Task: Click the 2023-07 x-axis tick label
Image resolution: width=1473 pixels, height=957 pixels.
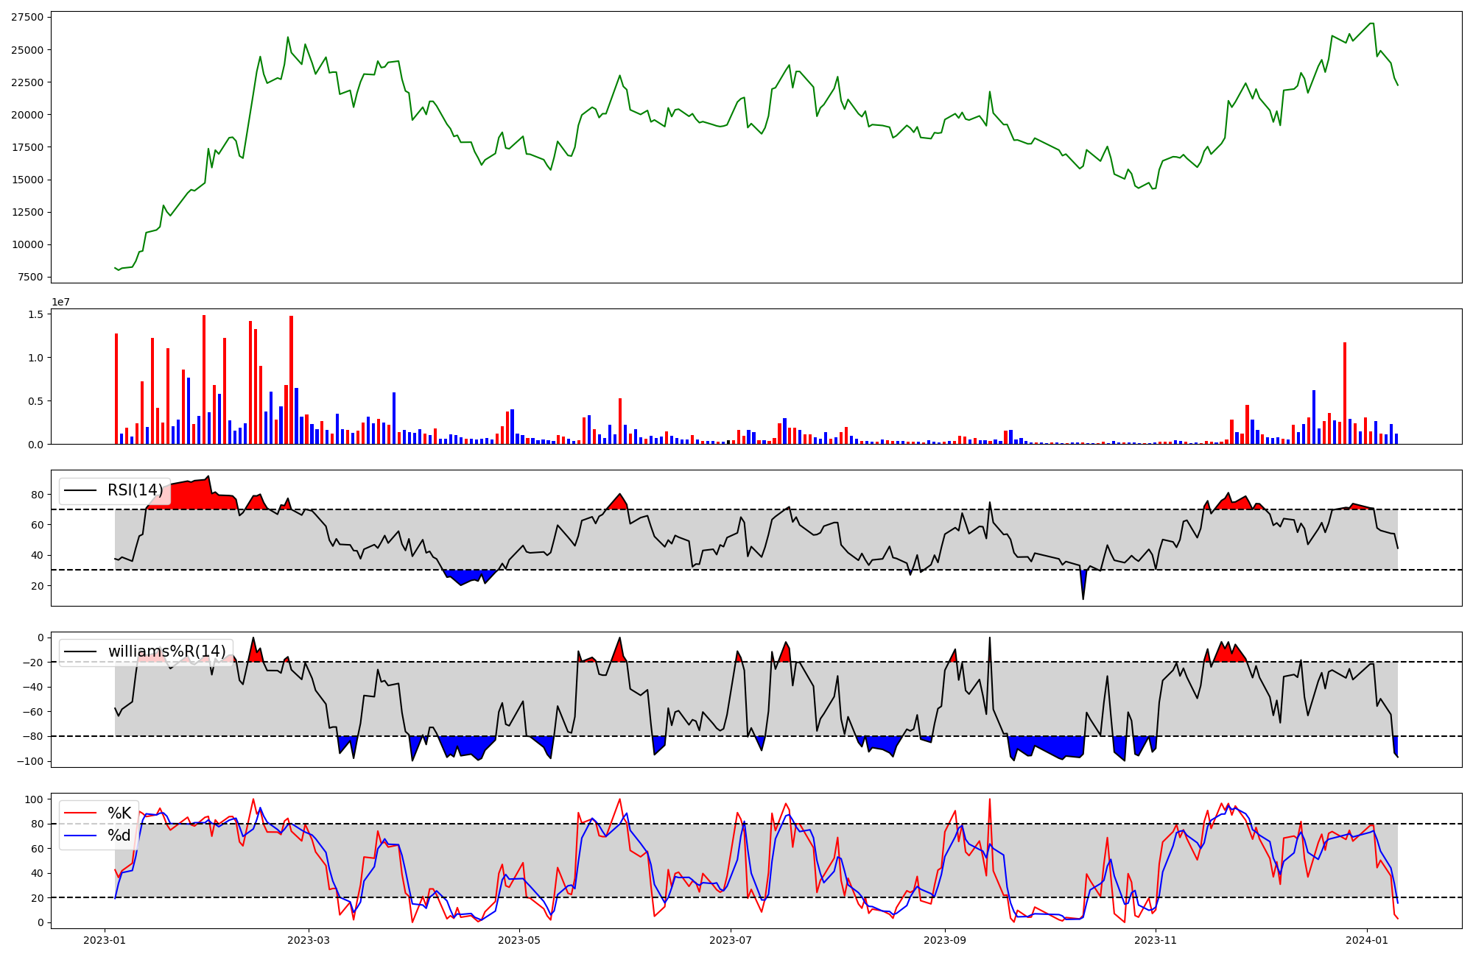Action: pyautogui.click(x=731, y=940)
